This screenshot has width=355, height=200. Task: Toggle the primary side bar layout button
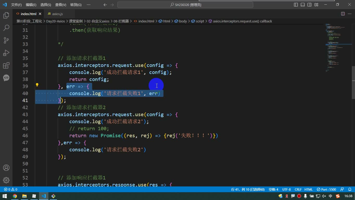(x=296, y=5)
